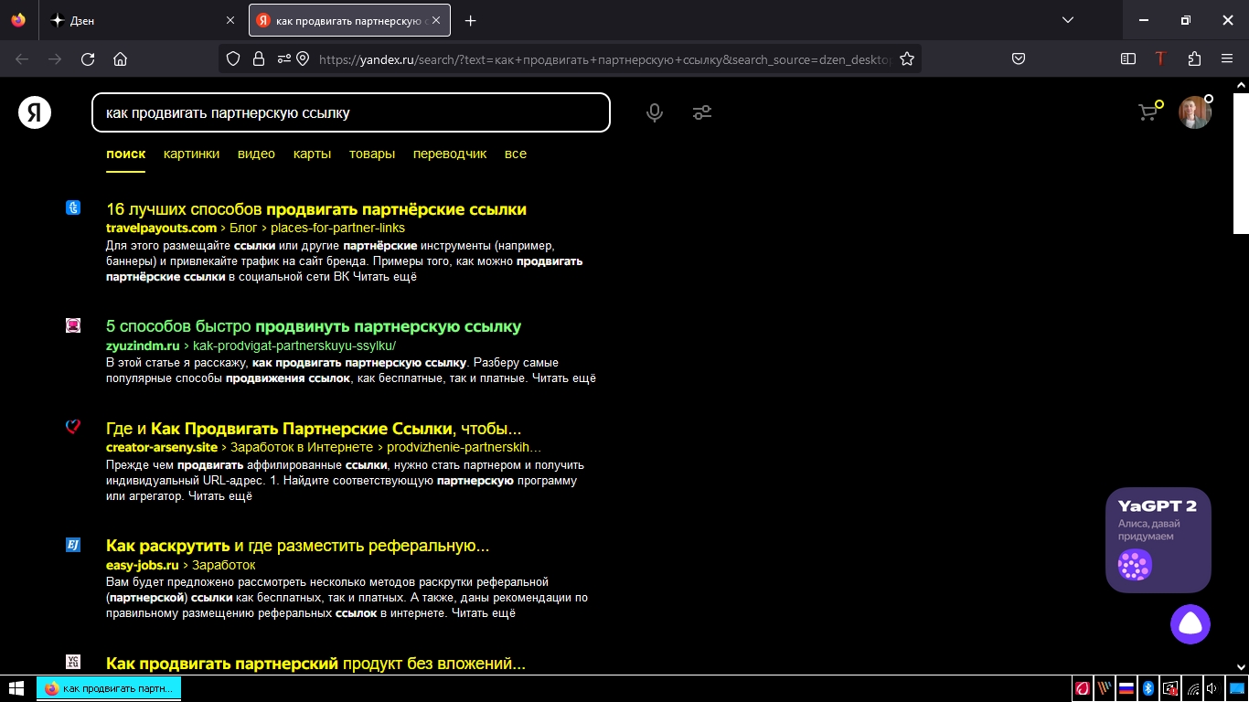Reload the current page

coord(88,58)
